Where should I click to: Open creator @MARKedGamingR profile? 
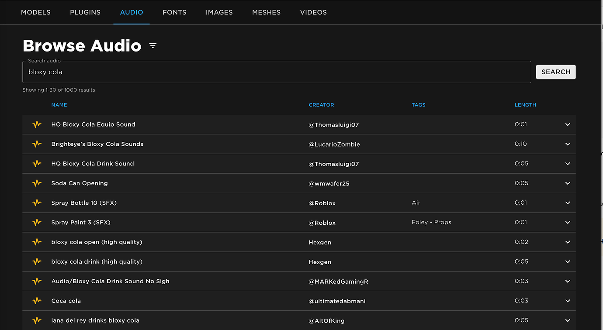[x=339, y=282]
